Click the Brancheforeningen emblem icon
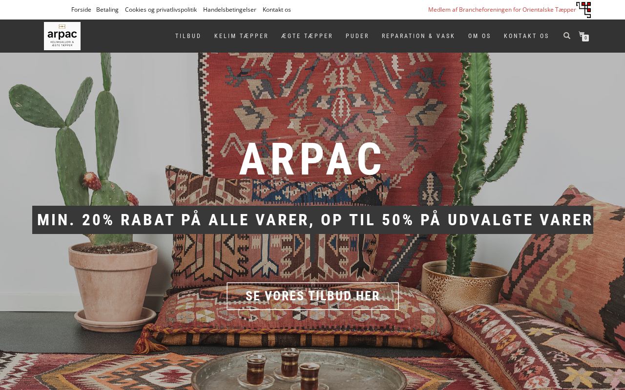This screenshot has width=625, height=390. [x=583, y=10]
